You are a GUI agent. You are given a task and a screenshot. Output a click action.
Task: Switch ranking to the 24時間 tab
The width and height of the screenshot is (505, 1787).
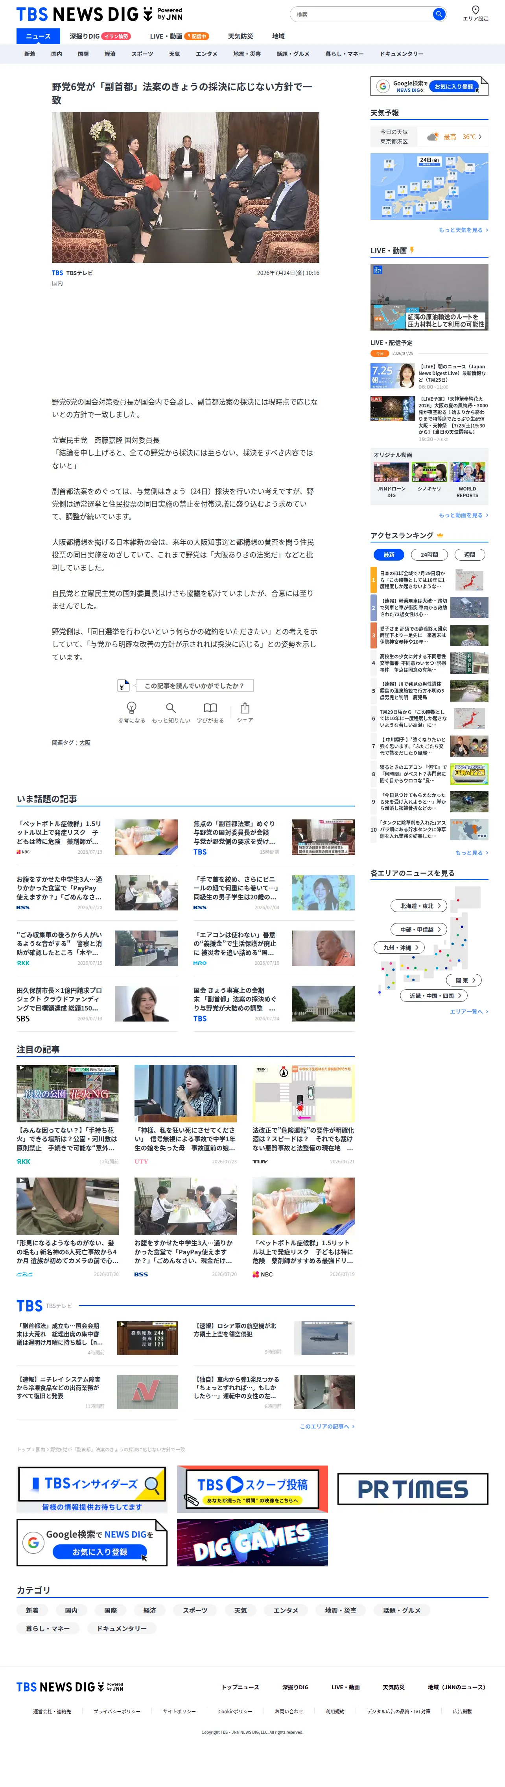pyautogui.click(x=429, y=554)
